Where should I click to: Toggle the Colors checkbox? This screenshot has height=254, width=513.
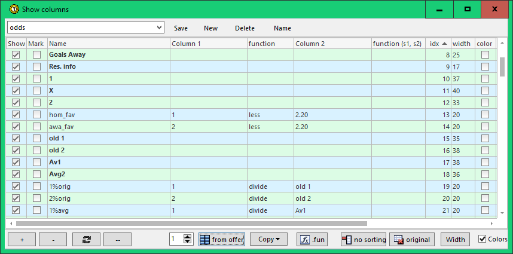pyautogui.click(x=483, y=239)
